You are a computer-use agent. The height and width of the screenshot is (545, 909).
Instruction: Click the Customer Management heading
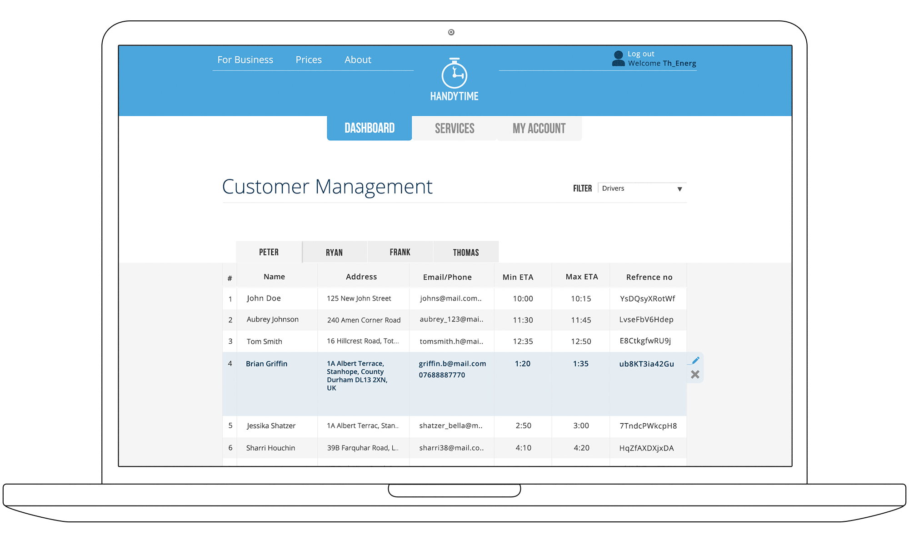[x=327, y=187]
